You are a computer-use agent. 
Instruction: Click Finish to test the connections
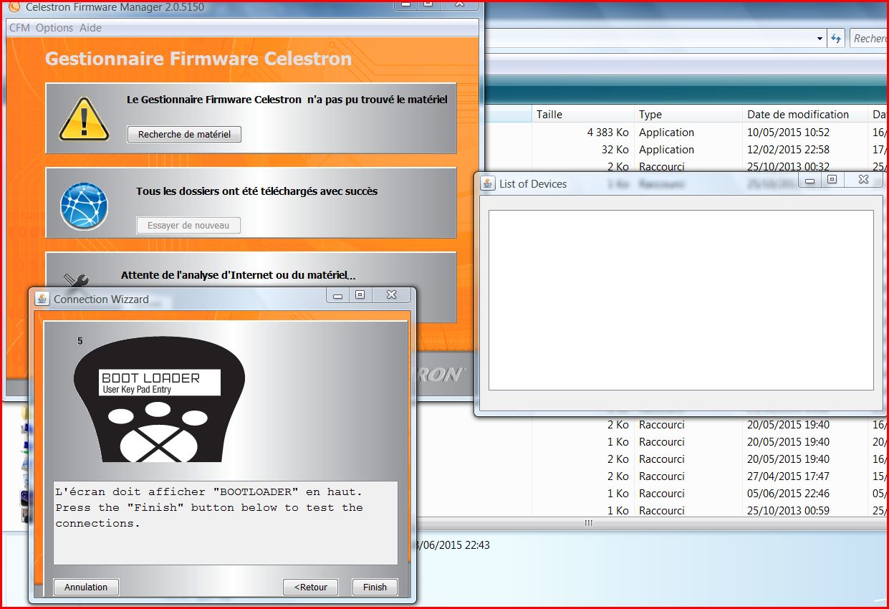(375, 587)
